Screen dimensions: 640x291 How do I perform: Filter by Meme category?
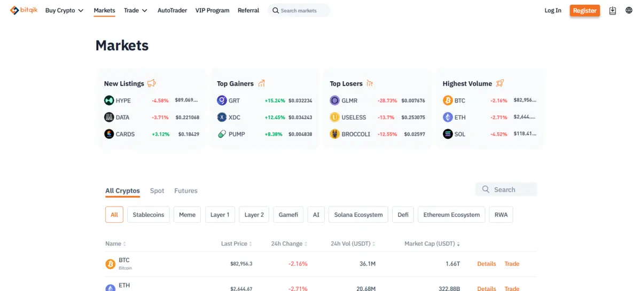coord(188,215)
